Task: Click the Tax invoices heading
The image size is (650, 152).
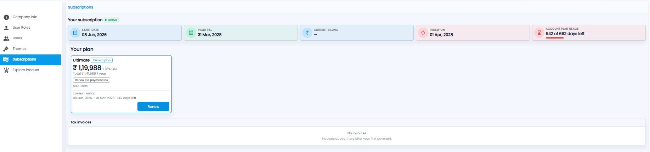Action: 81,122
